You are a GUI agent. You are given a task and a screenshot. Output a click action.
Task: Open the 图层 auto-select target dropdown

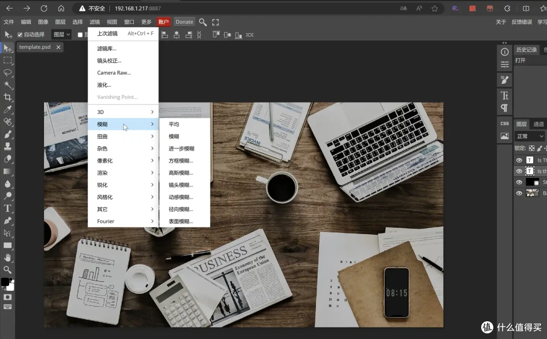point(62,34)
